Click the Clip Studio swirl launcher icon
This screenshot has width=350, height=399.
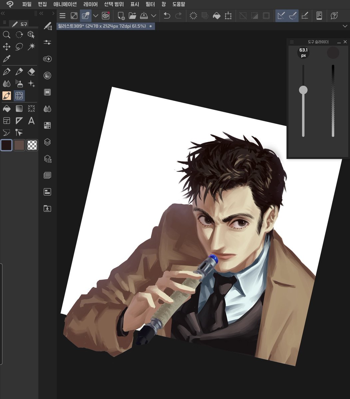click(106, 16)
